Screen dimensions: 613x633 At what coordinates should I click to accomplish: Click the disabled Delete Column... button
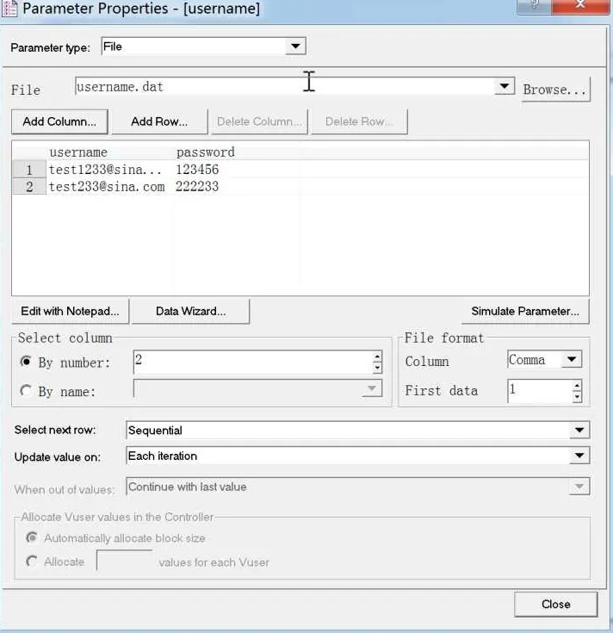pyautogui.click(x=258, y=121)
